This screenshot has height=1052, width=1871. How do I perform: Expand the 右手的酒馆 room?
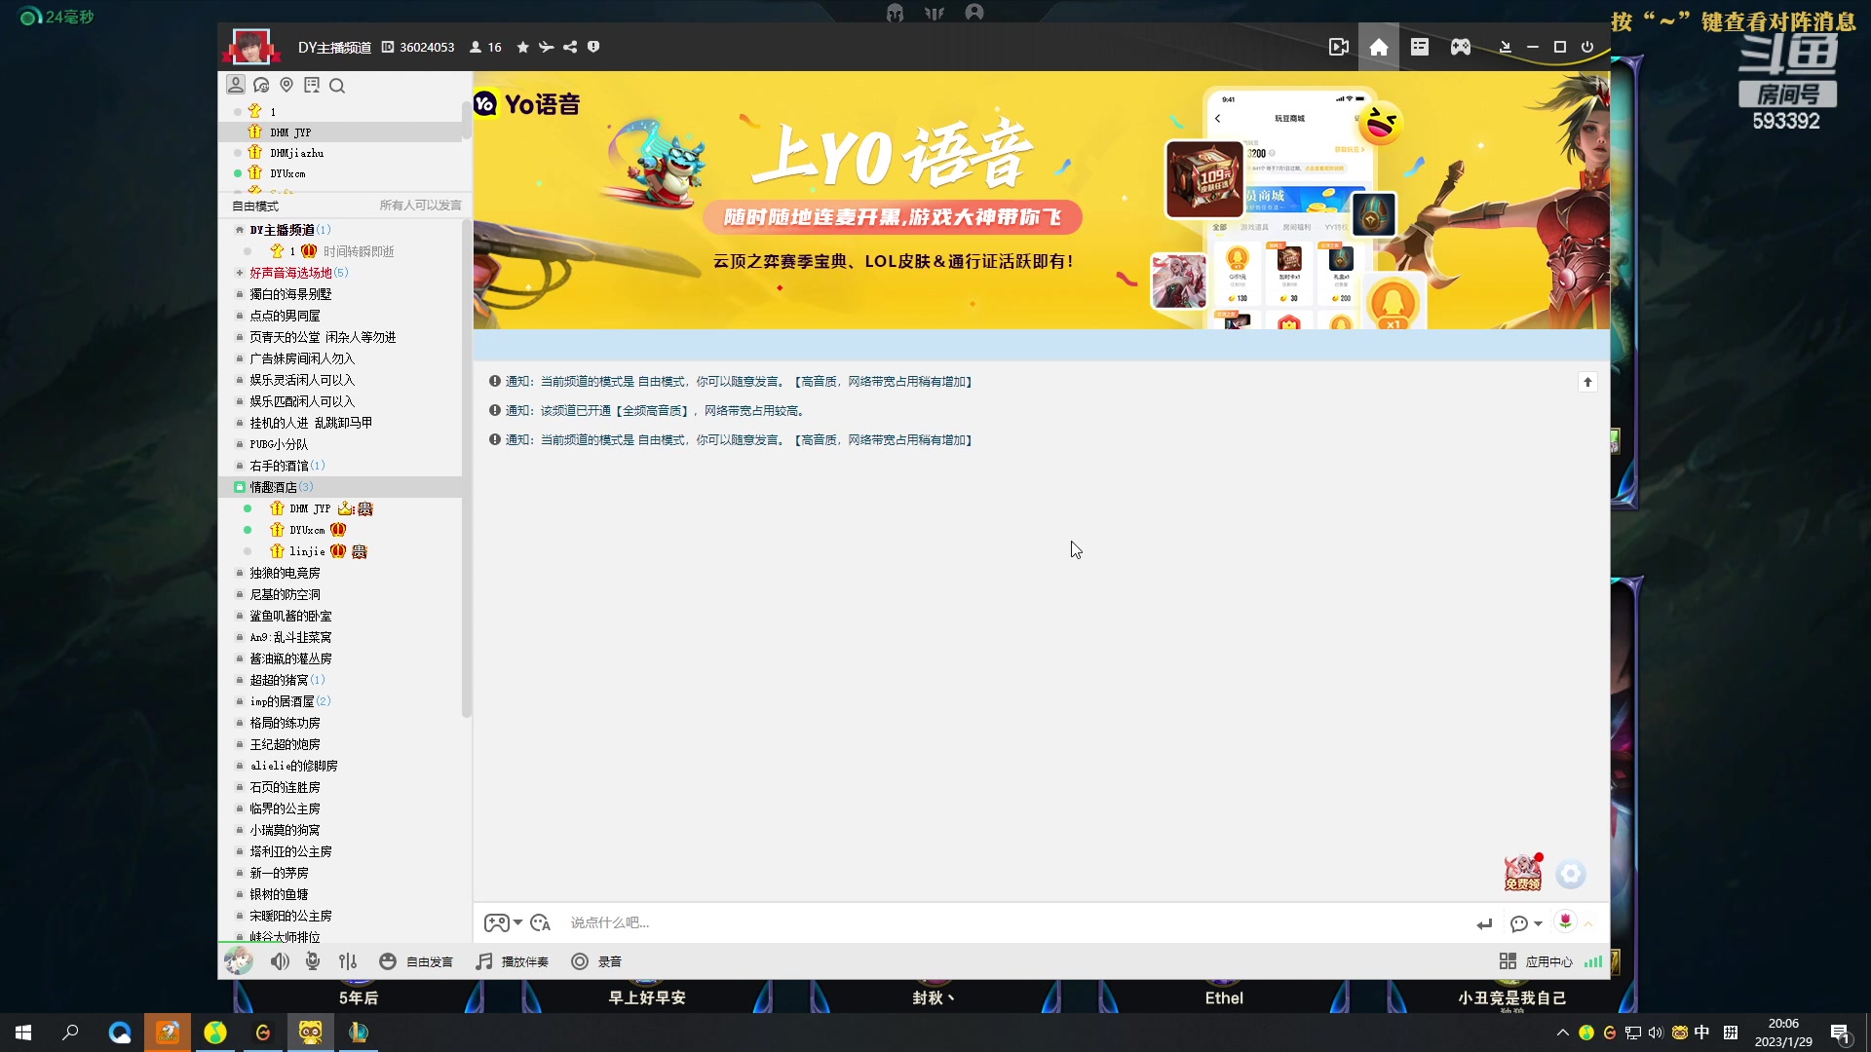[240, 466]
